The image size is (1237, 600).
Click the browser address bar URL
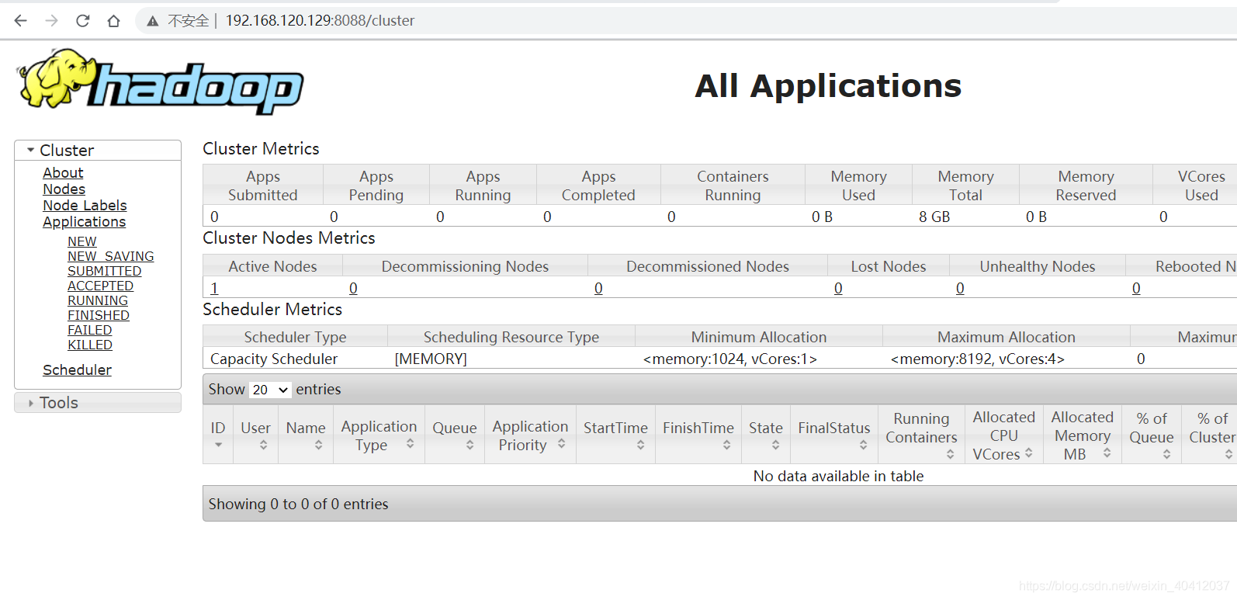point(320,21)
